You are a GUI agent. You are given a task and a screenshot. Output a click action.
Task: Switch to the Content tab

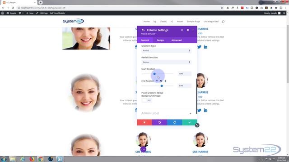coord(145,40)
